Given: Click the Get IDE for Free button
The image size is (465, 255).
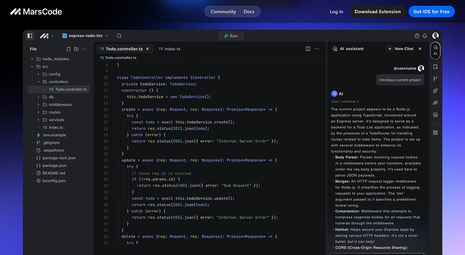Looking at the screenshot, I should 431,12.
